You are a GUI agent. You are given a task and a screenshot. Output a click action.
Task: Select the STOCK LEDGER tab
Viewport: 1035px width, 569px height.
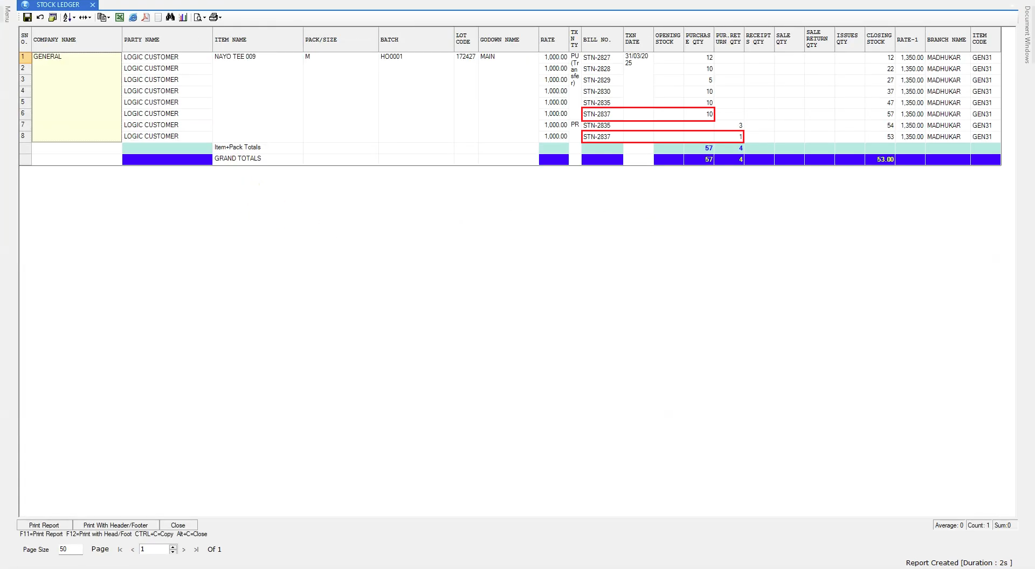point(58,5)
